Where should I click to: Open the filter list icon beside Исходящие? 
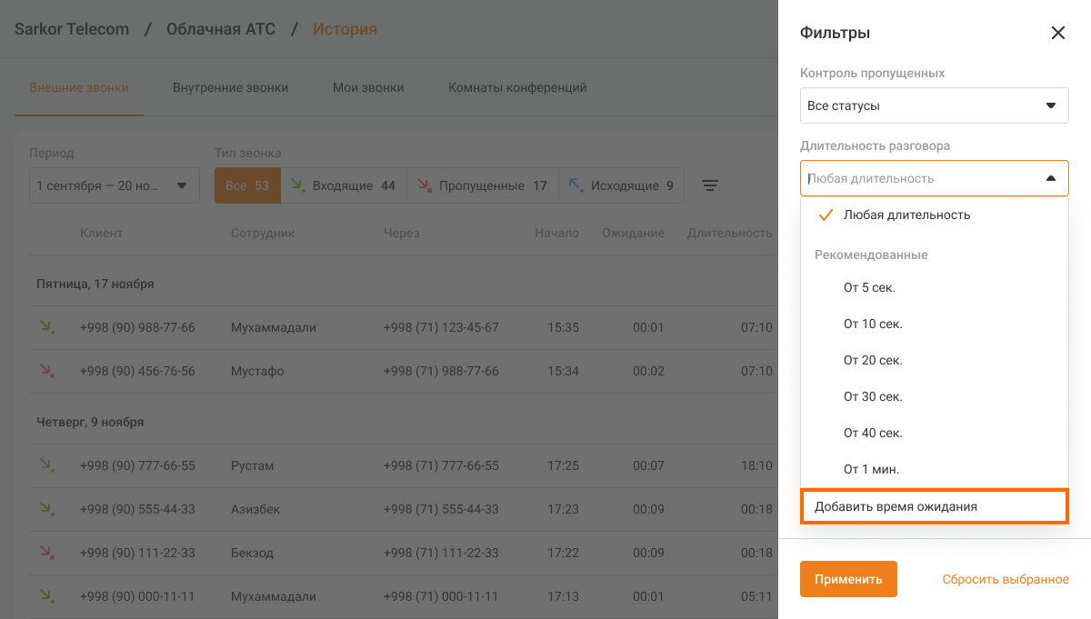(x=710, y=185)
